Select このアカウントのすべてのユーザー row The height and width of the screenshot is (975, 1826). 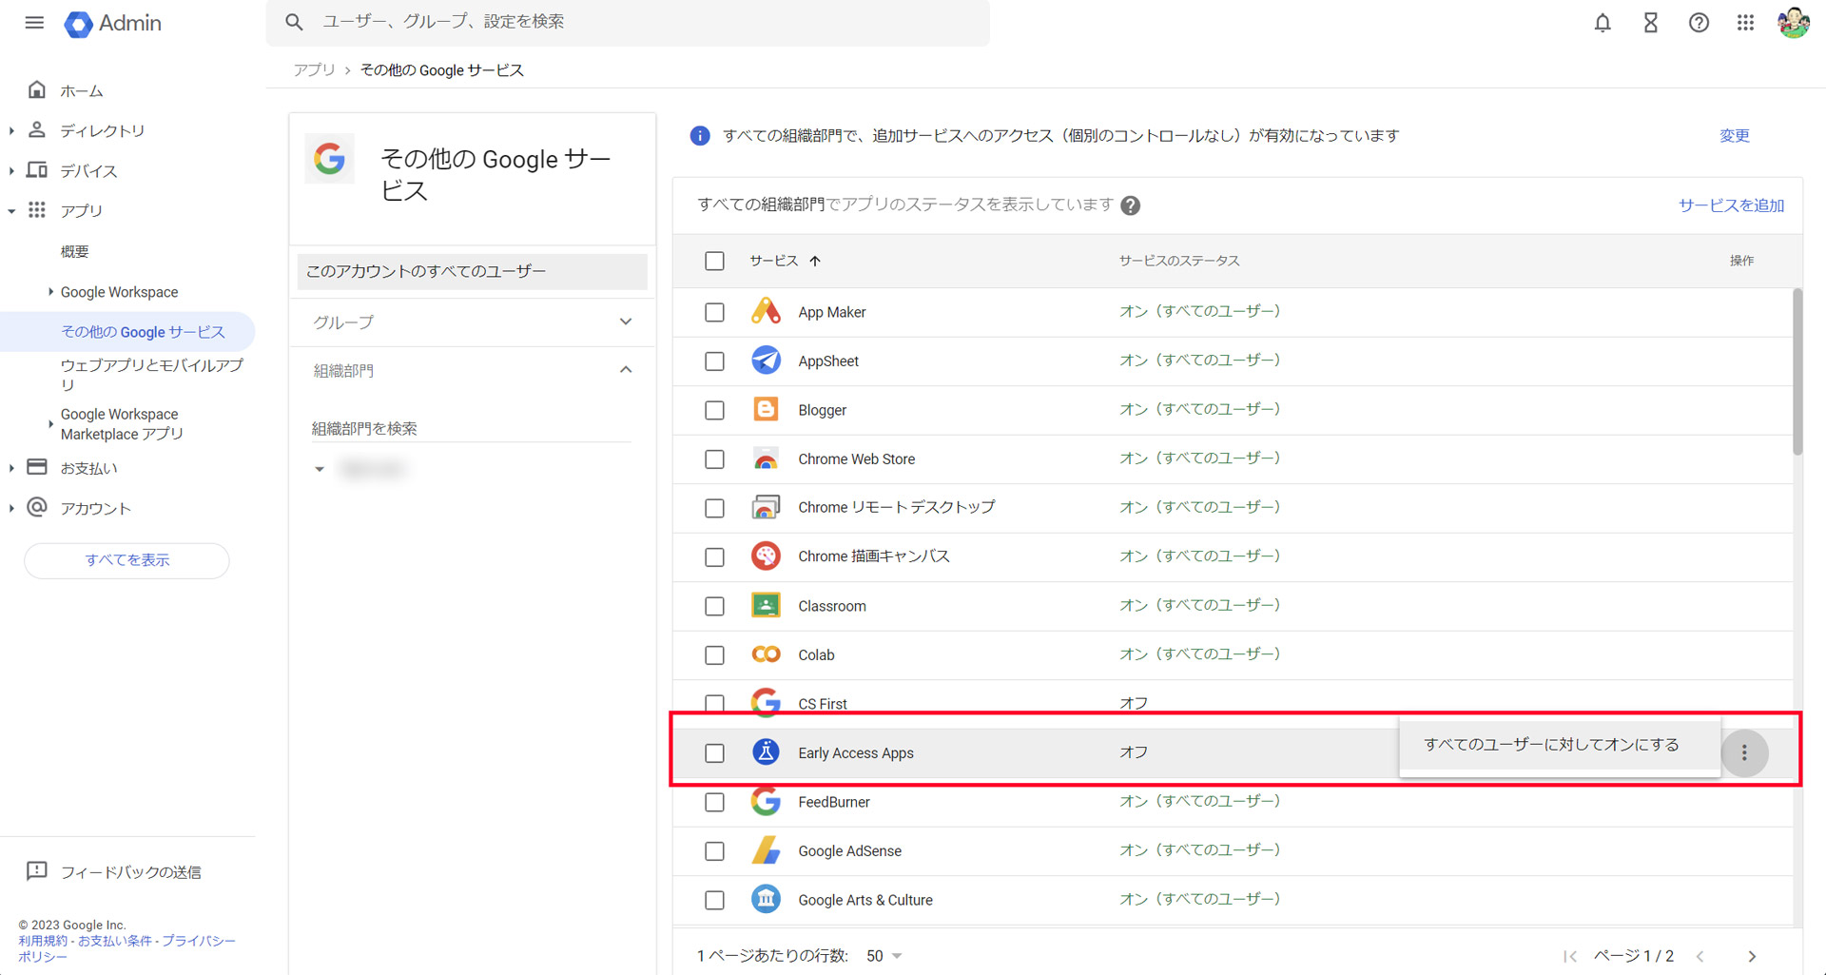[x=473, y=272]
